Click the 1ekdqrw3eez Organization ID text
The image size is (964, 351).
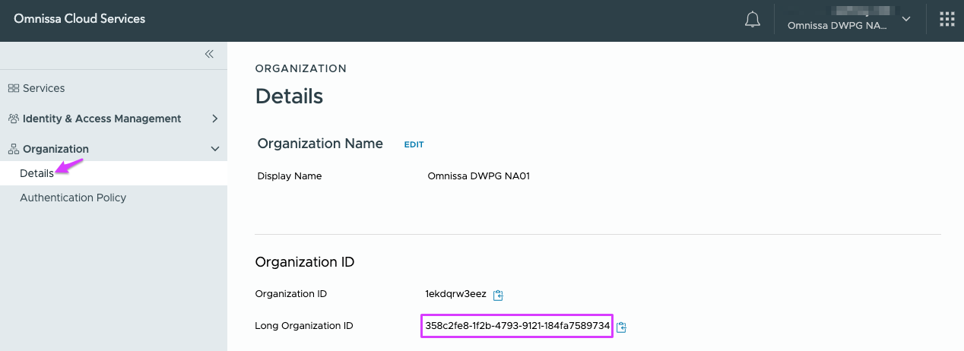pos(455,294)
